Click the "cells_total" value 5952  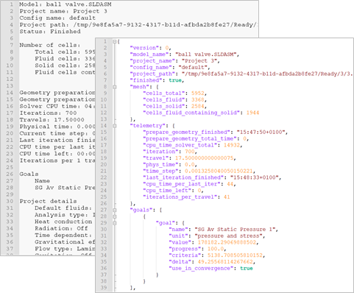(x=198, y=93)
